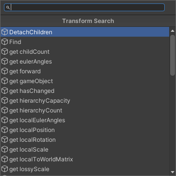This screenshot has height=176, width=176.
Task: Click the cube icon beside get lossyScale
Action: coord(4,169)
